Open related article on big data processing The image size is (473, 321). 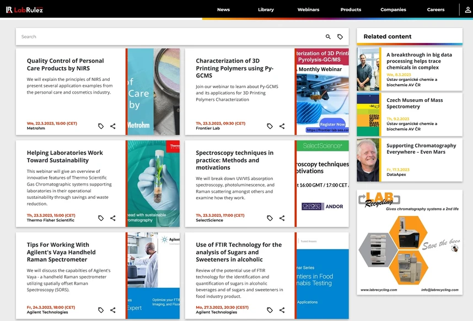tap(419, 61)
